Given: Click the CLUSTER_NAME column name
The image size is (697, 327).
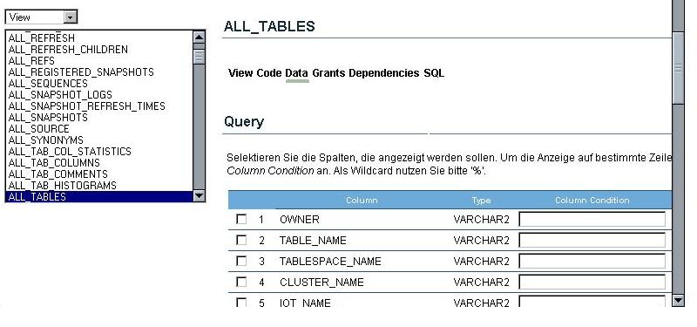Looking at the screenshot, I should [x=321, y=282].
